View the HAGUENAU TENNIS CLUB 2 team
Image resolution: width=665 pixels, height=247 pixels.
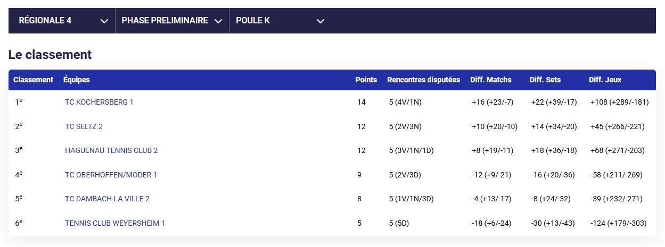[x=111, y=150]
